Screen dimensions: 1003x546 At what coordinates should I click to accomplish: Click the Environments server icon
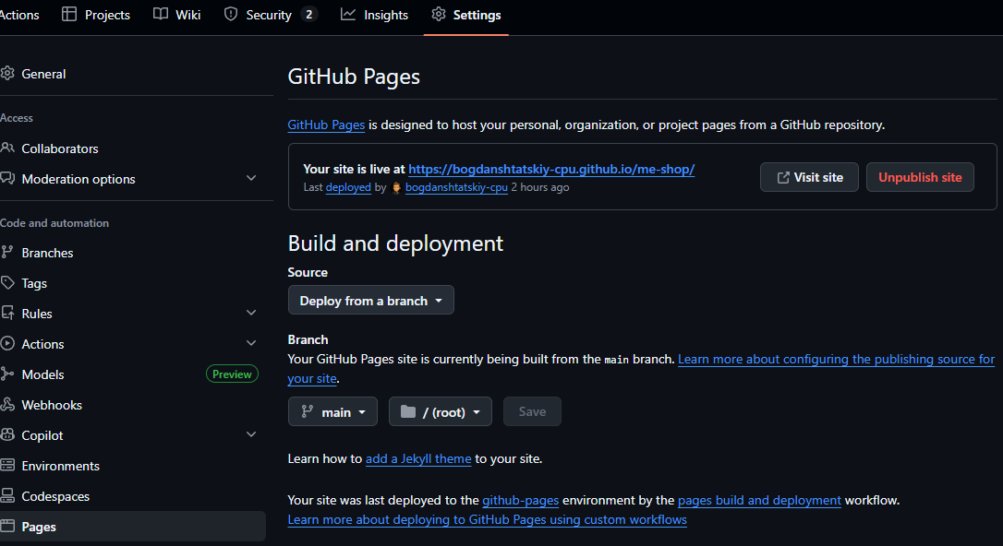[7, 465]
